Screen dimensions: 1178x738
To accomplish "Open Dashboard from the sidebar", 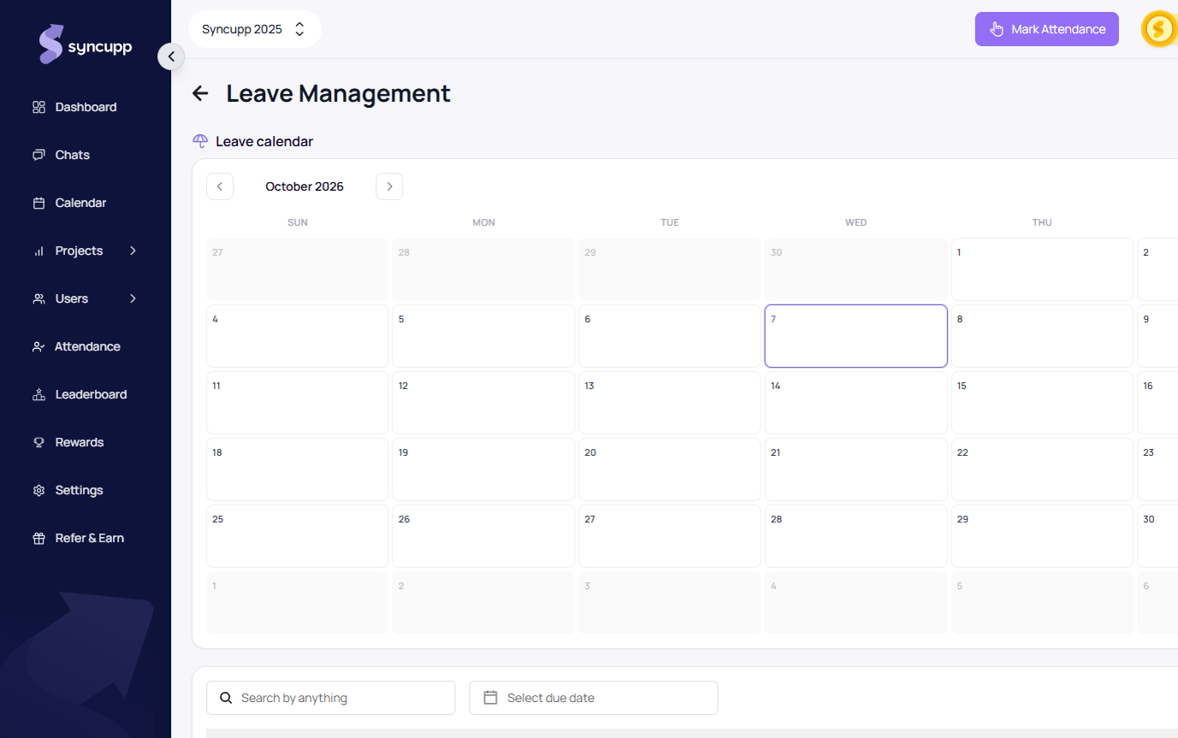I will click(86, 107).
